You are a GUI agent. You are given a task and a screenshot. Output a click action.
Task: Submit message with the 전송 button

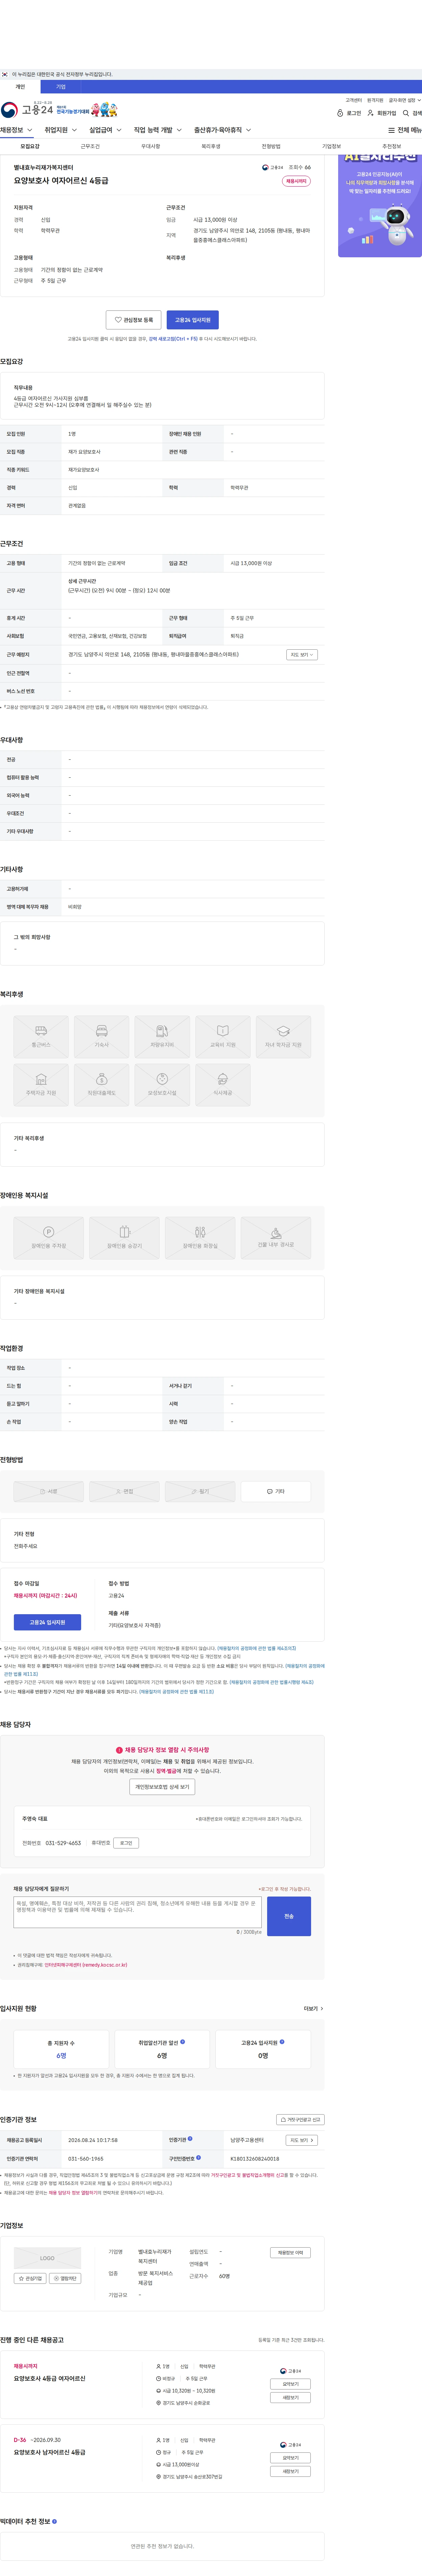(x=289, y=1916)
